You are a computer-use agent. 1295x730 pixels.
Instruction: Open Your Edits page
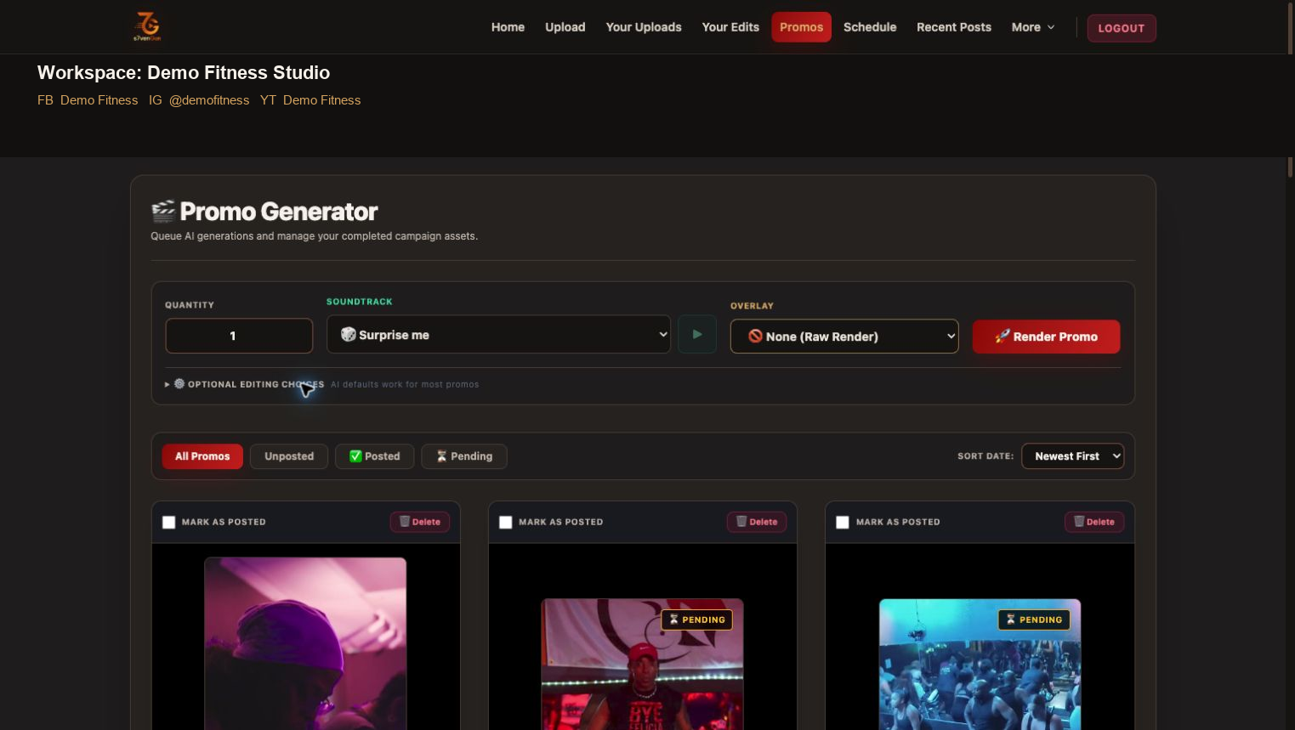click(730, 27)
